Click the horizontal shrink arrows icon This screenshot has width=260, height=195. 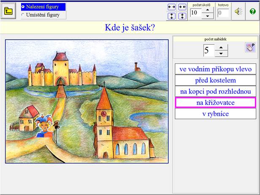pos(182,7)
